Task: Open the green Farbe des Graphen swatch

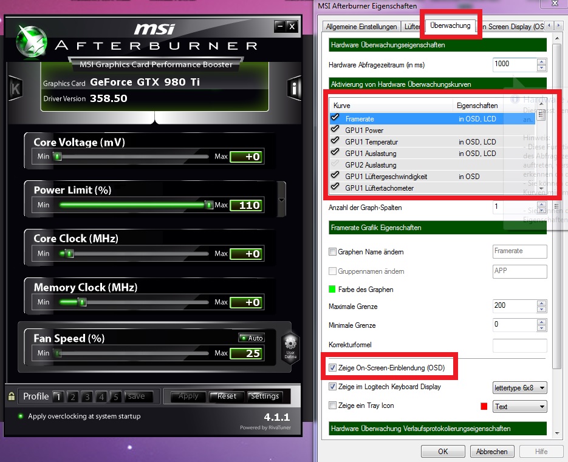Action: click(332, 290)
